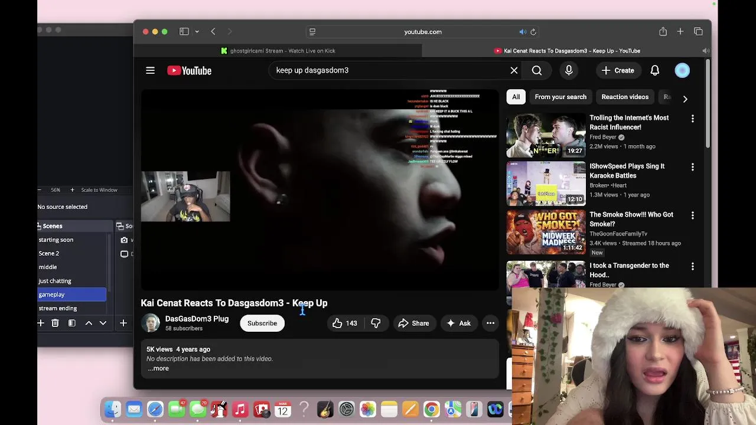The width and height of the screenshot is (756, 425).
Task: Click the YouTube search magnifier button
Action: 537,70
